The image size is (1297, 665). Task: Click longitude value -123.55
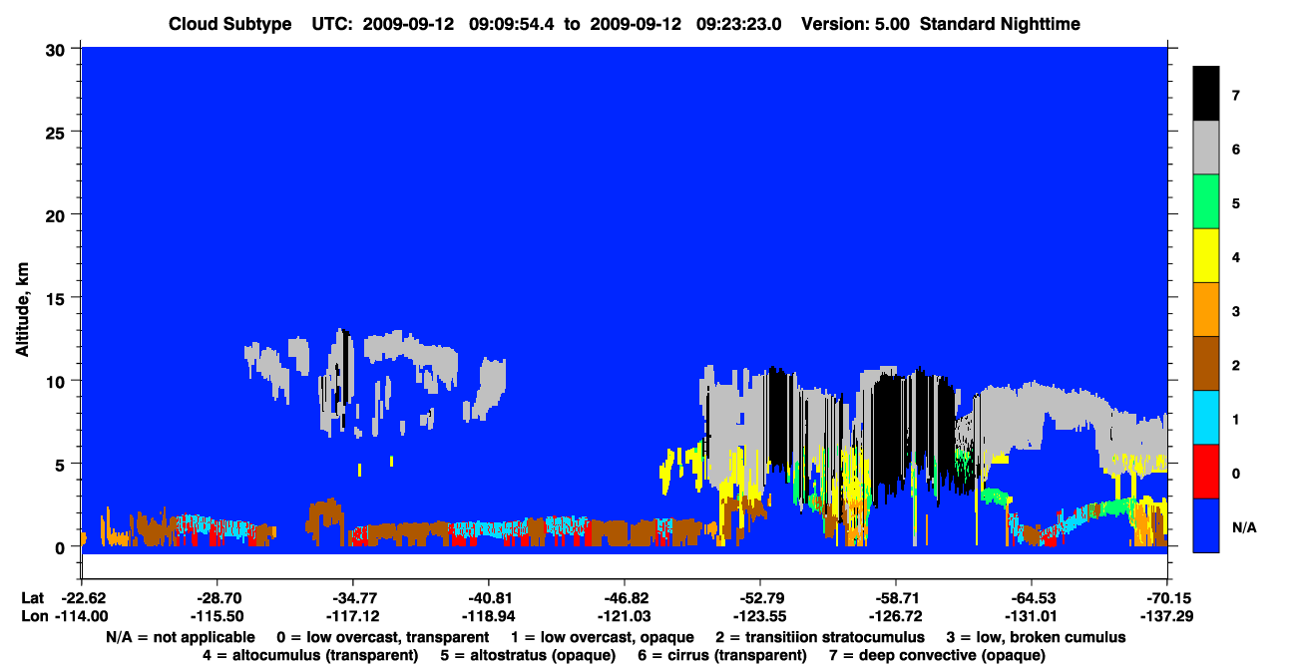[759, 617]
